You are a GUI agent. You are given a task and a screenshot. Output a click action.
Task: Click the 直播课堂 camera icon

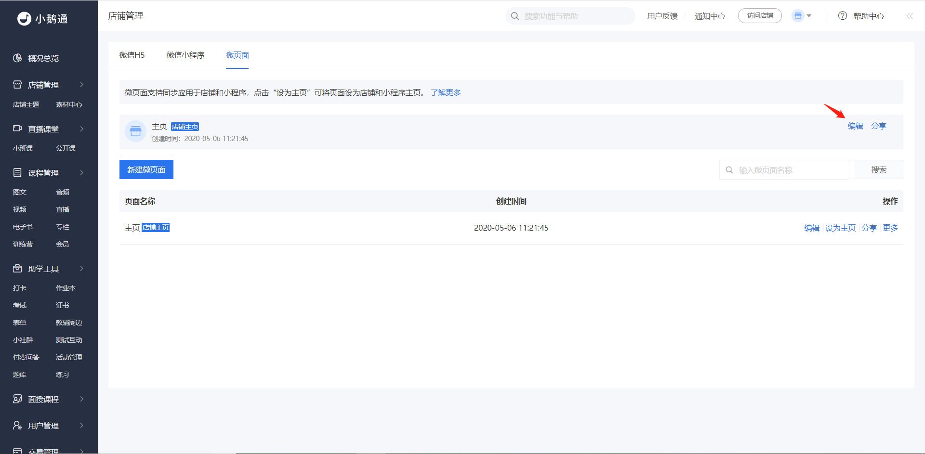coord(17,129)
